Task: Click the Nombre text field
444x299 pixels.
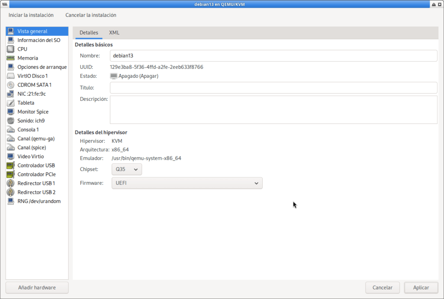Action: click(273, 56)
